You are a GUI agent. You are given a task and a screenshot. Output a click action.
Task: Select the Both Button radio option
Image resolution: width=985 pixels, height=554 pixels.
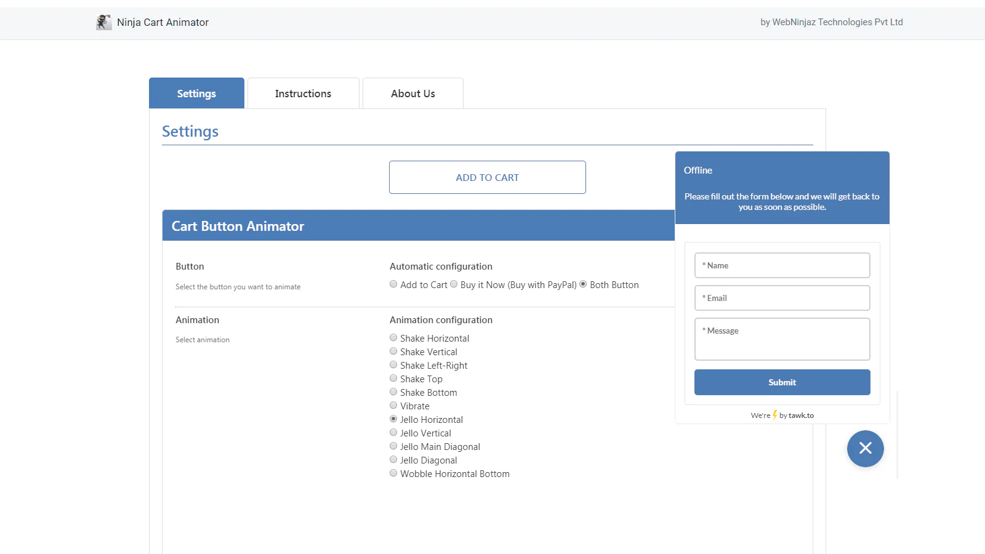(583, 284)
